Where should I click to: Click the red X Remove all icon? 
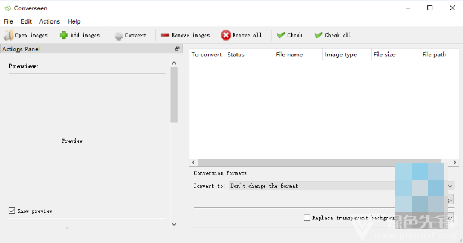tap(225, 35)
